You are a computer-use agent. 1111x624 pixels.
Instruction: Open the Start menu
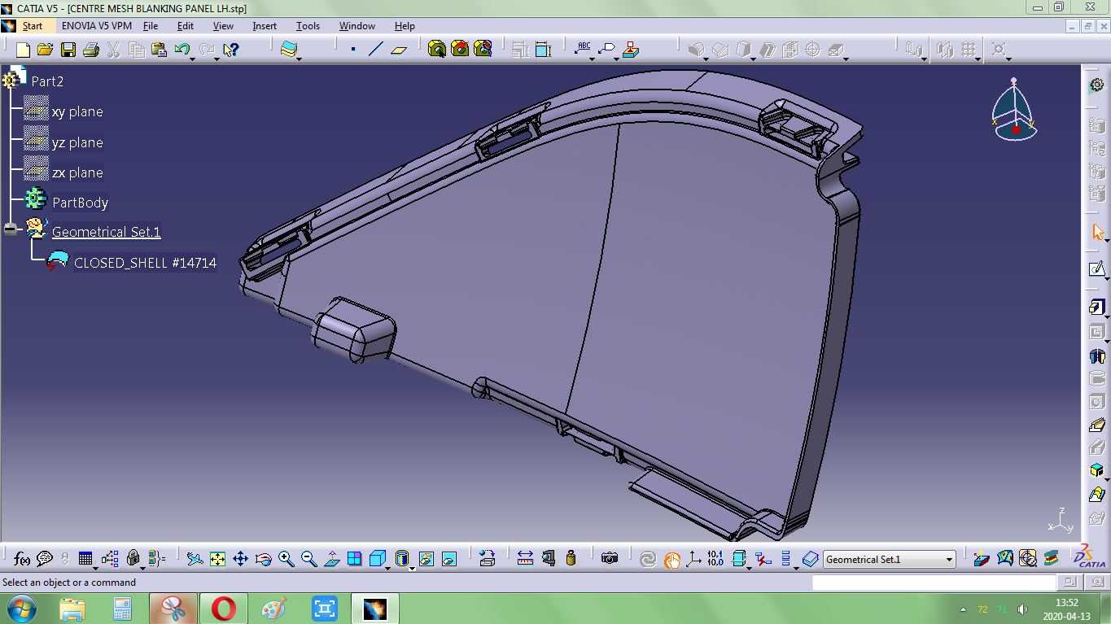point(32,26)
